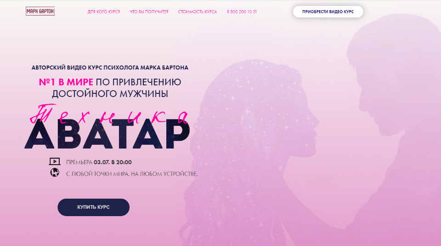Click the pink Техника script heading
The height and width of the screenshot is (246, 441).
click(x=109, y=114)
